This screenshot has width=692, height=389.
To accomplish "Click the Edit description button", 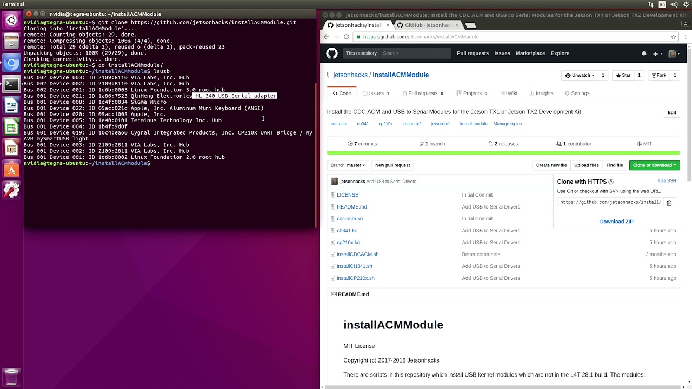I will click(x=671, y=112).
